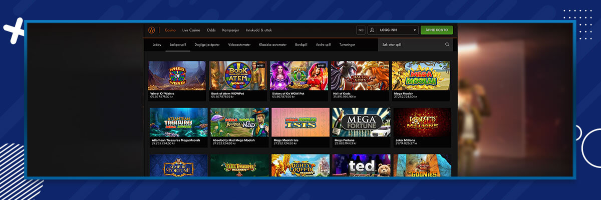The width and height of the screenshot is (601, 200).
Task: Focus the Søk etter spill search field
Action: click(416, 44)
